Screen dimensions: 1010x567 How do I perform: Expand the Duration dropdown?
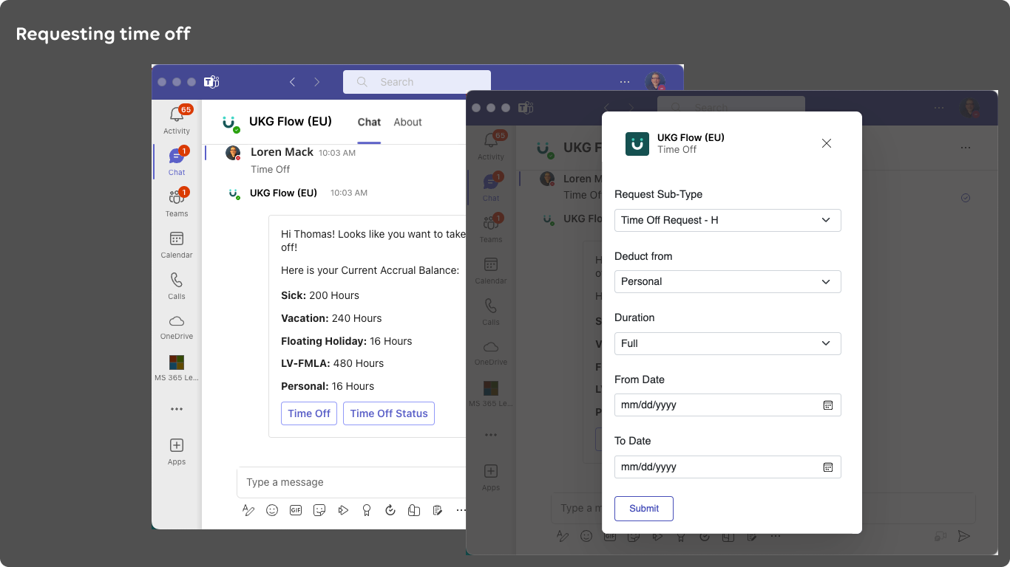[728, 343]
